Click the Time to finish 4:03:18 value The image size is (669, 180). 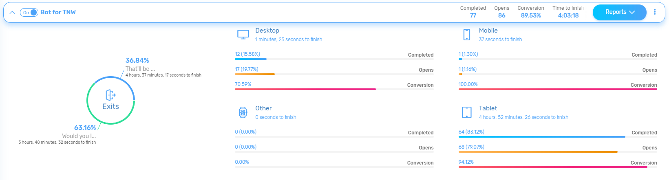tap(568, 15)
